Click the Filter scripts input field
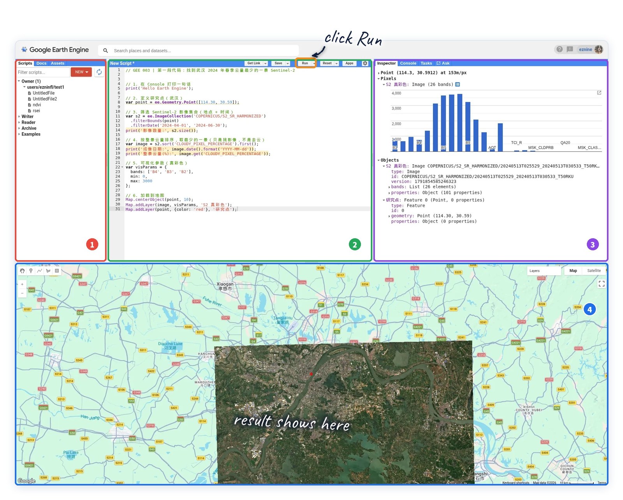The image size is (623, 500). tap(43, 72)
